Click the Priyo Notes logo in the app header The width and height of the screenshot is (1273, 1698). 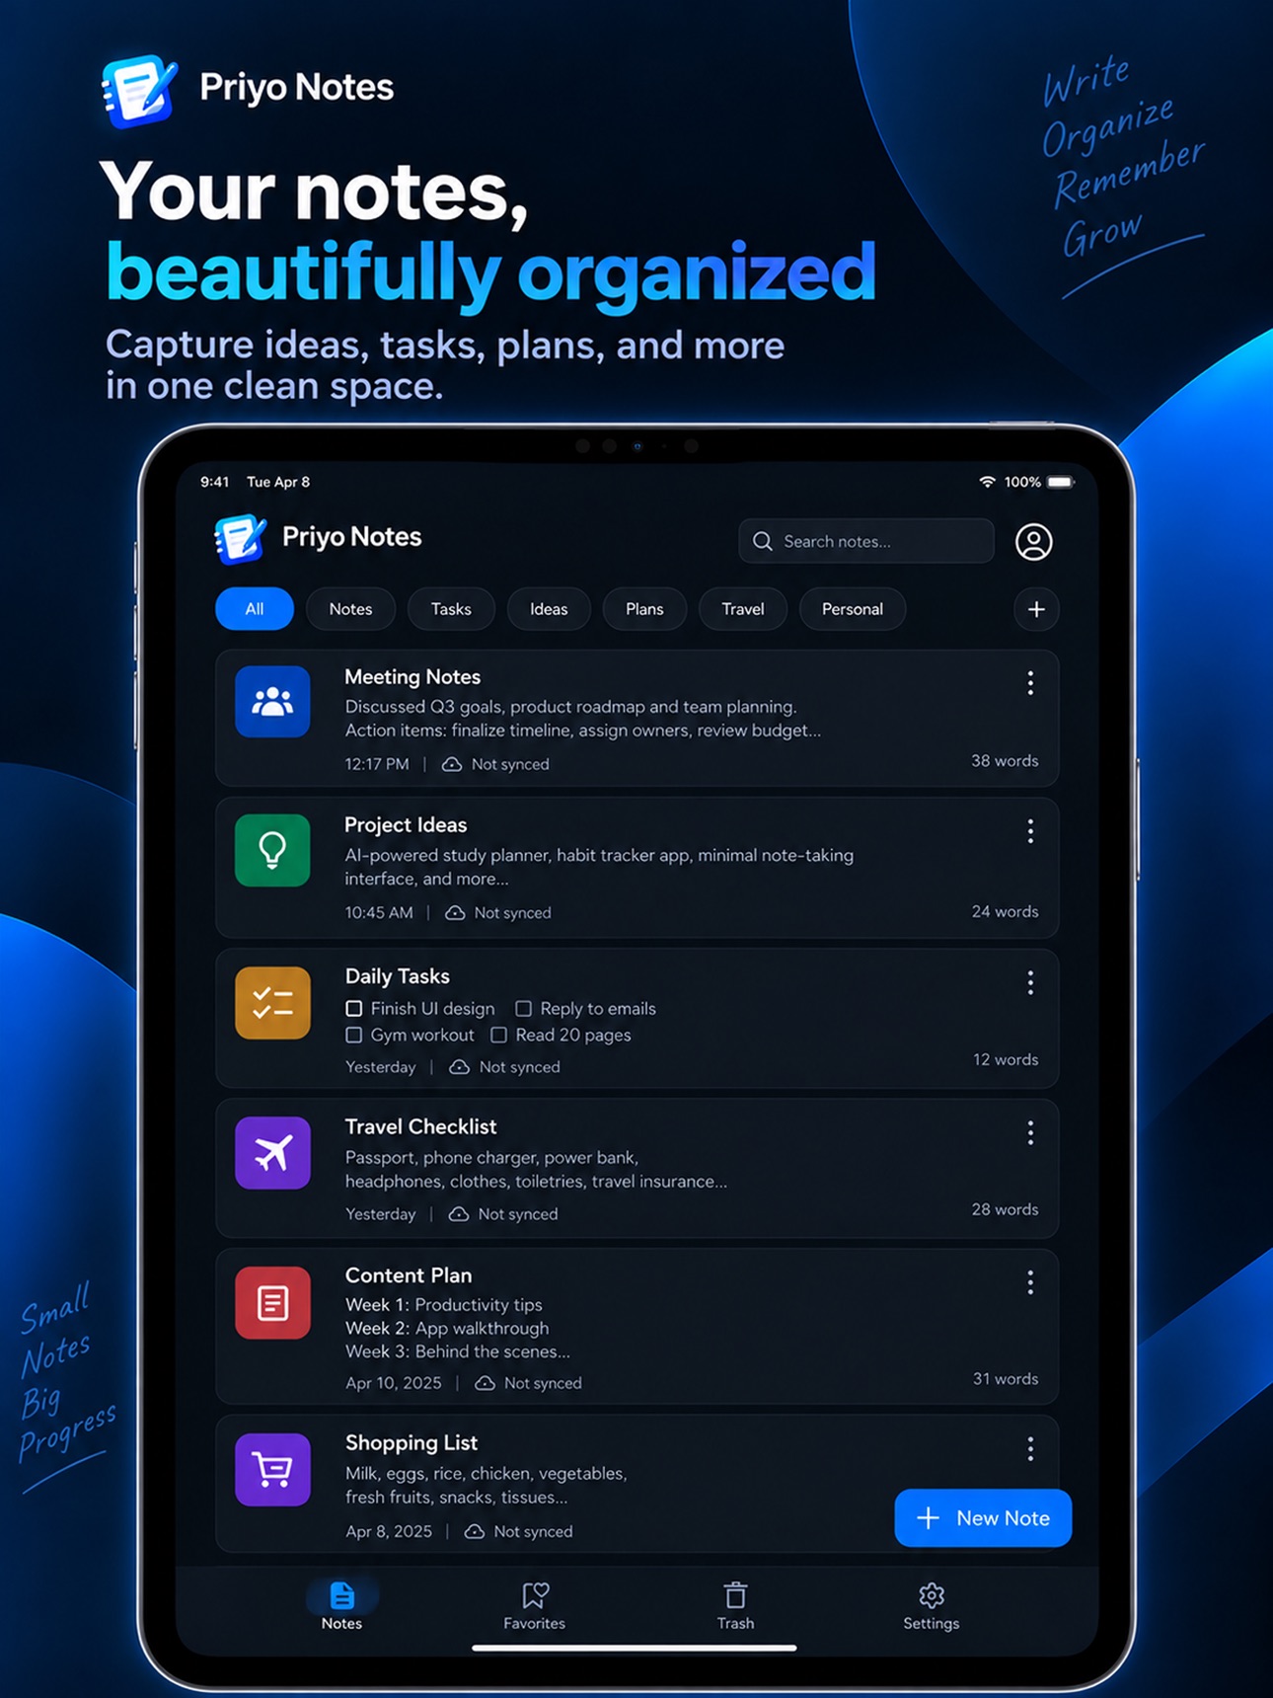point(240,538)
